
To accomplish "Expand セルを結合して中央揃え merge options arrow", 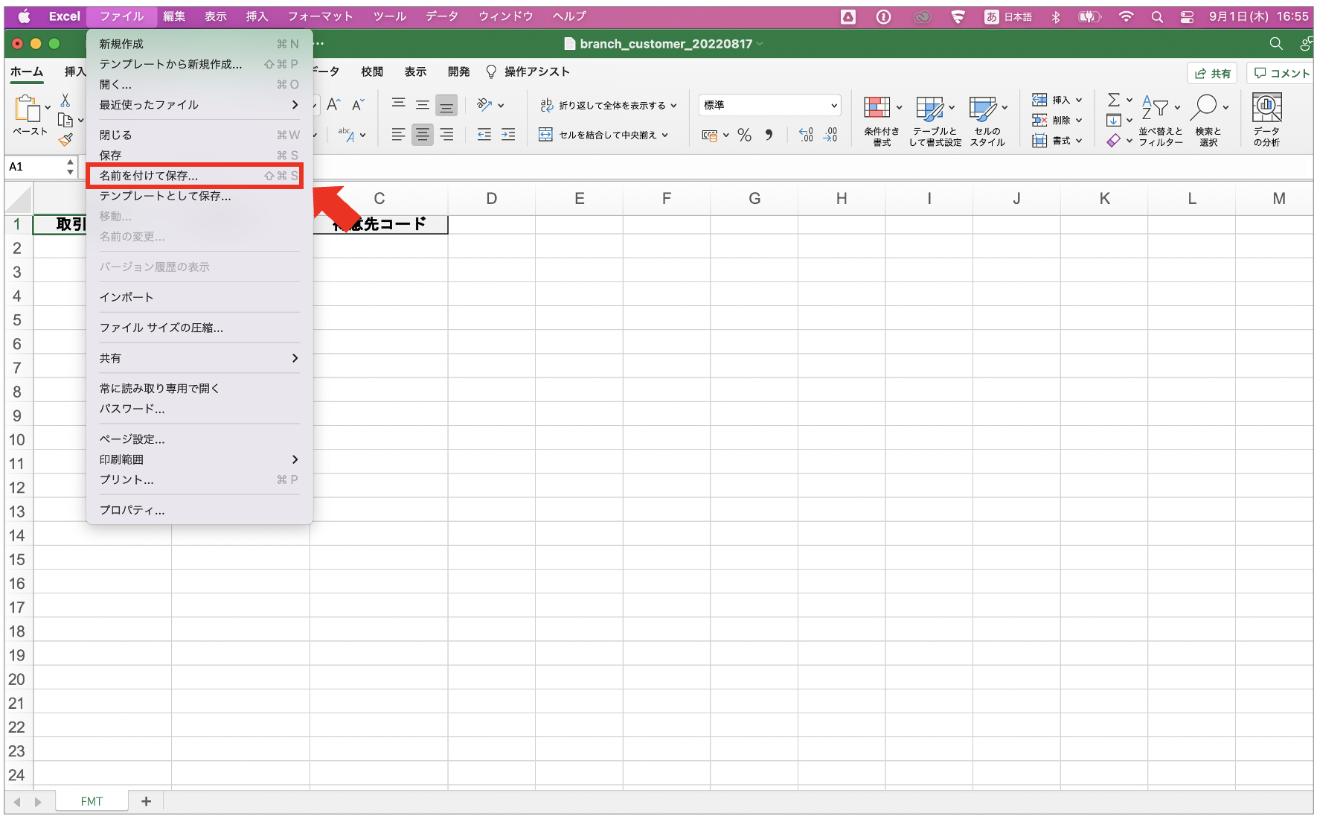I will coord(665,135).
